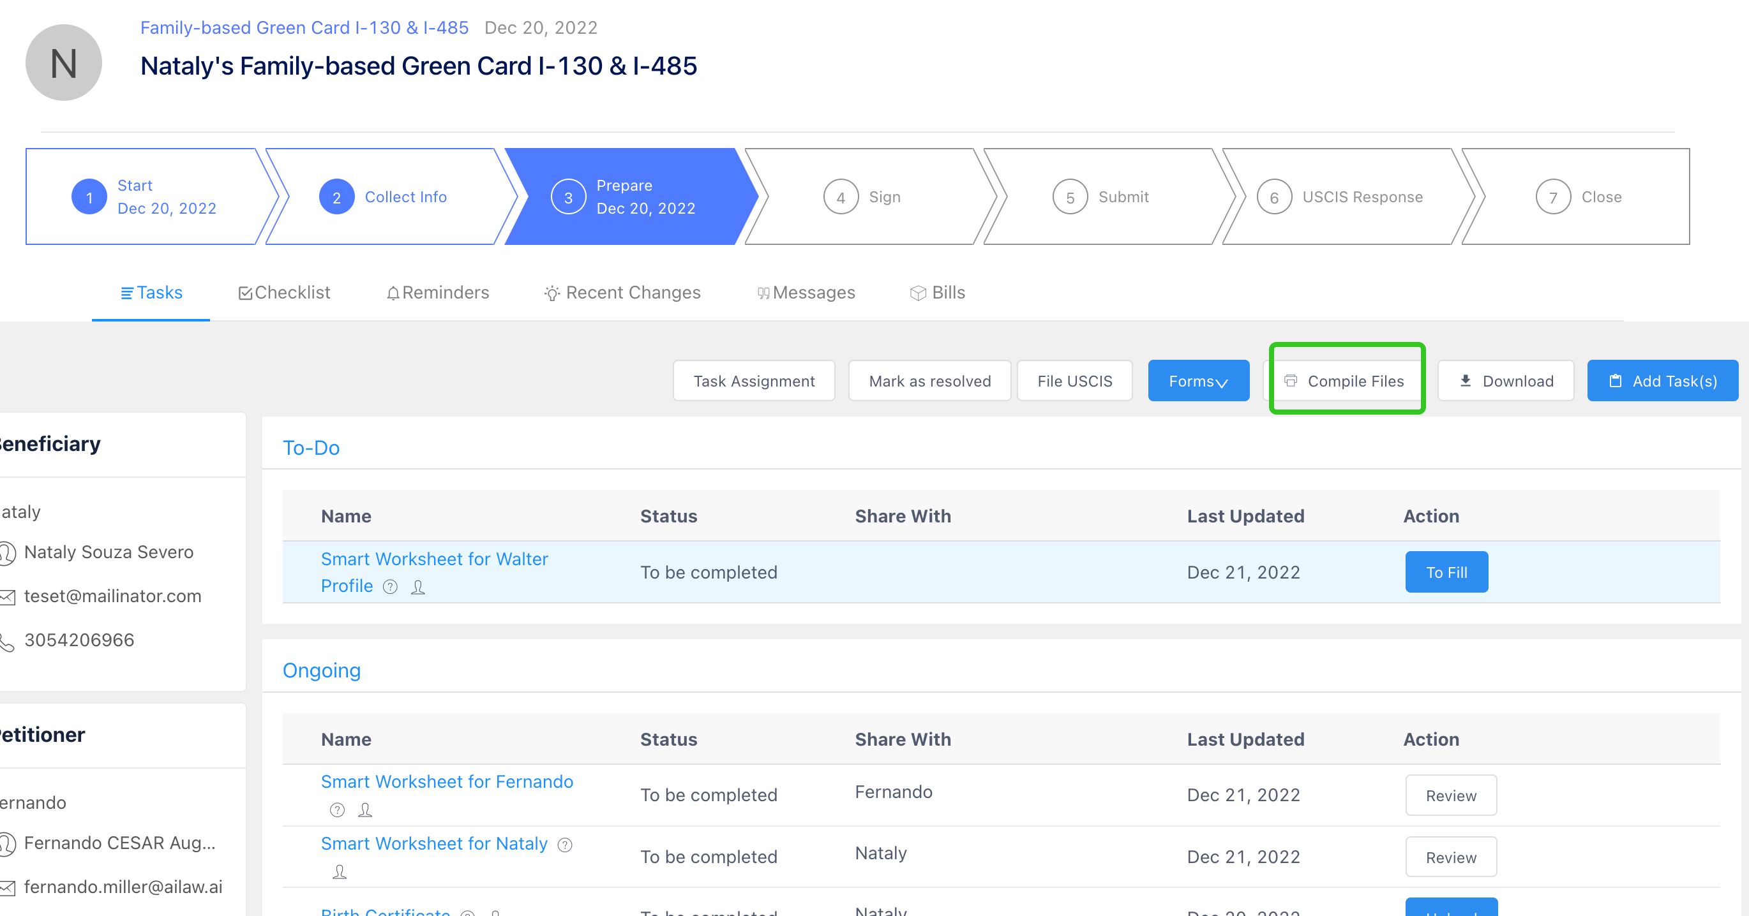Screen dimensions: 1749x916
Task: Open the Forms dropdown menu
Action: (1198, 381)
